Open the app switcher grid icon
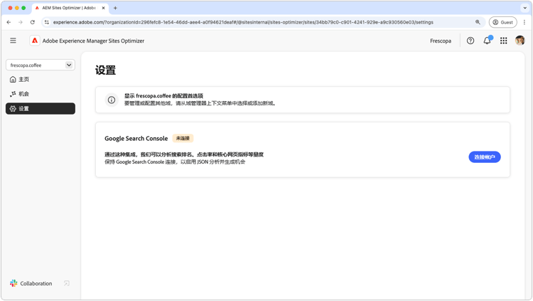 click(x=503, y=41)
